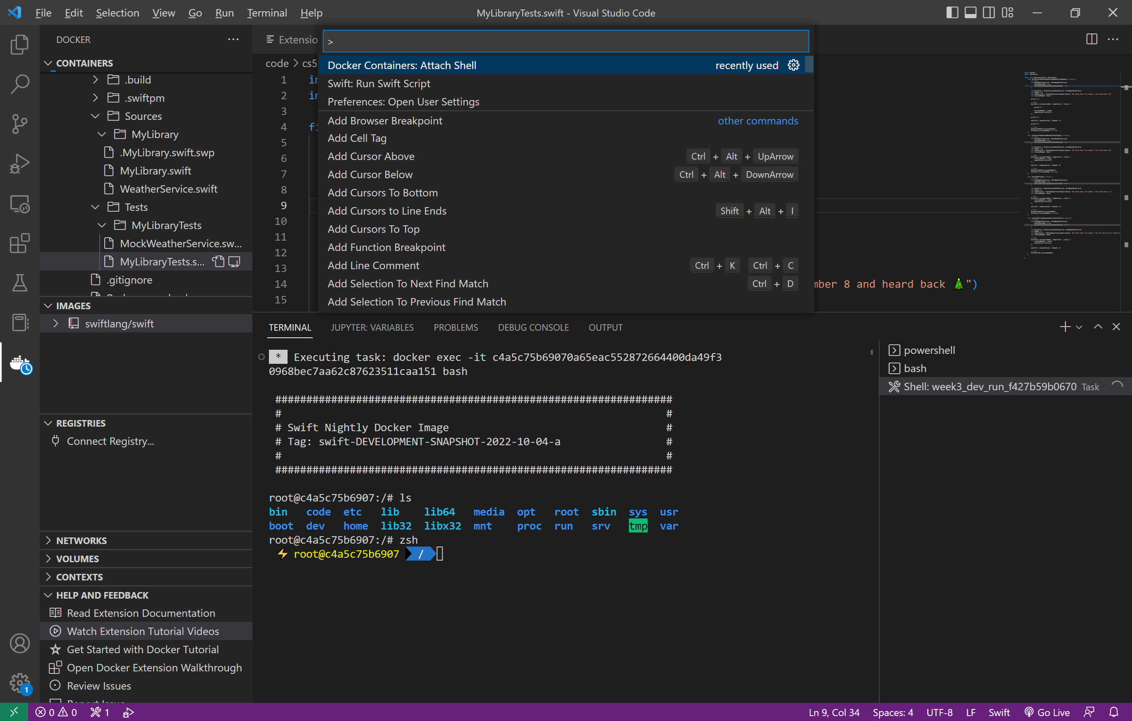Screen dimensions: 1132x721
Task: Click Customize Layout icon in title bar
Action: (x=1007, y=13)
